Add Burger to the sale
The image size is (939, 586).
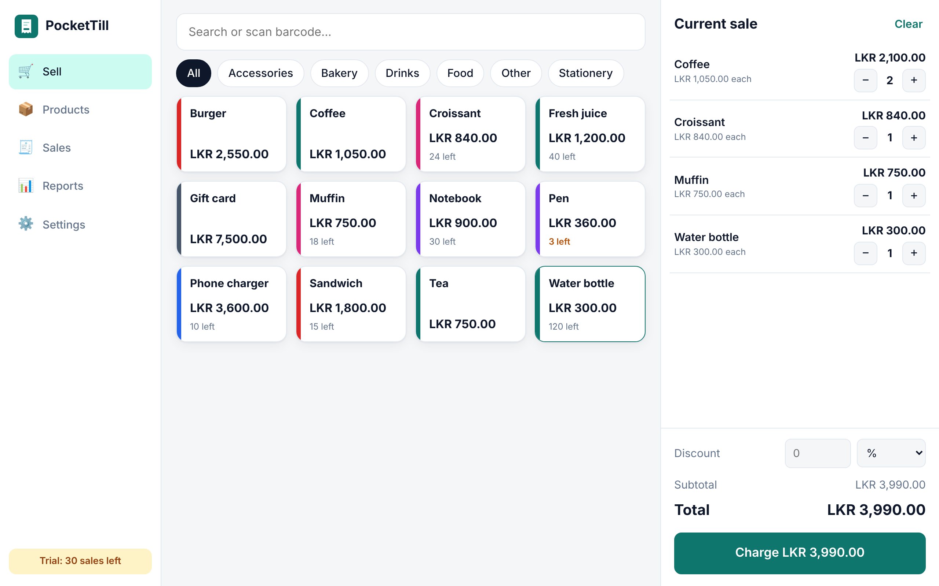(231, 134)
